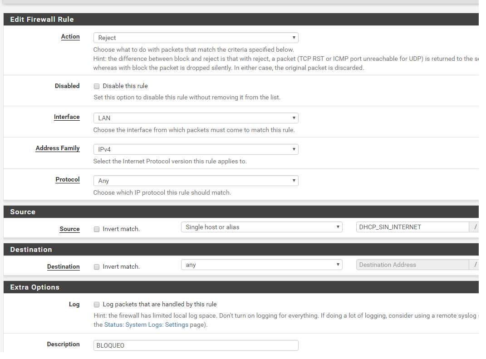
Task: Toggle the Source Invert match checkbox
Action: pos(97,229)
